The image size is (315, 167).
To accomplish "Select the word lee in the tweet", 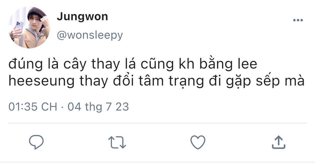I will (x=247, y=64).
